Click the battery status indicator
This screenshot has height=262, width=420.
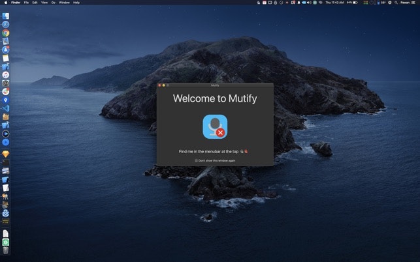tap(352, 3)
